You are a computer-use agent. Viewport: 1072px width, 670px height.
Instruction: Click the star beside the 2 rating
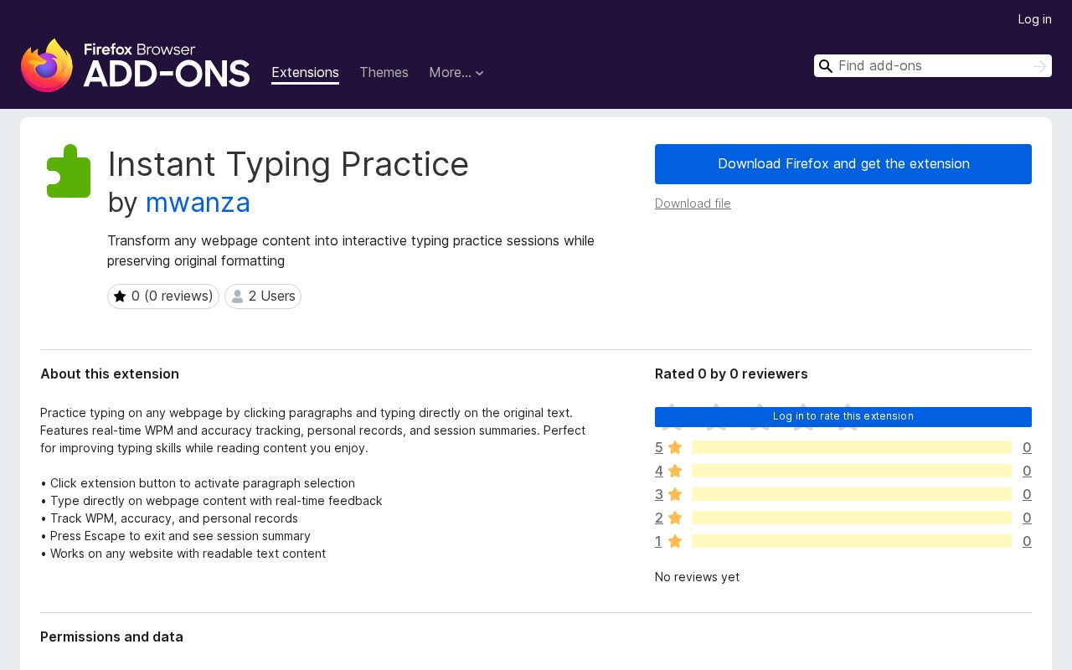click(675, 518)
